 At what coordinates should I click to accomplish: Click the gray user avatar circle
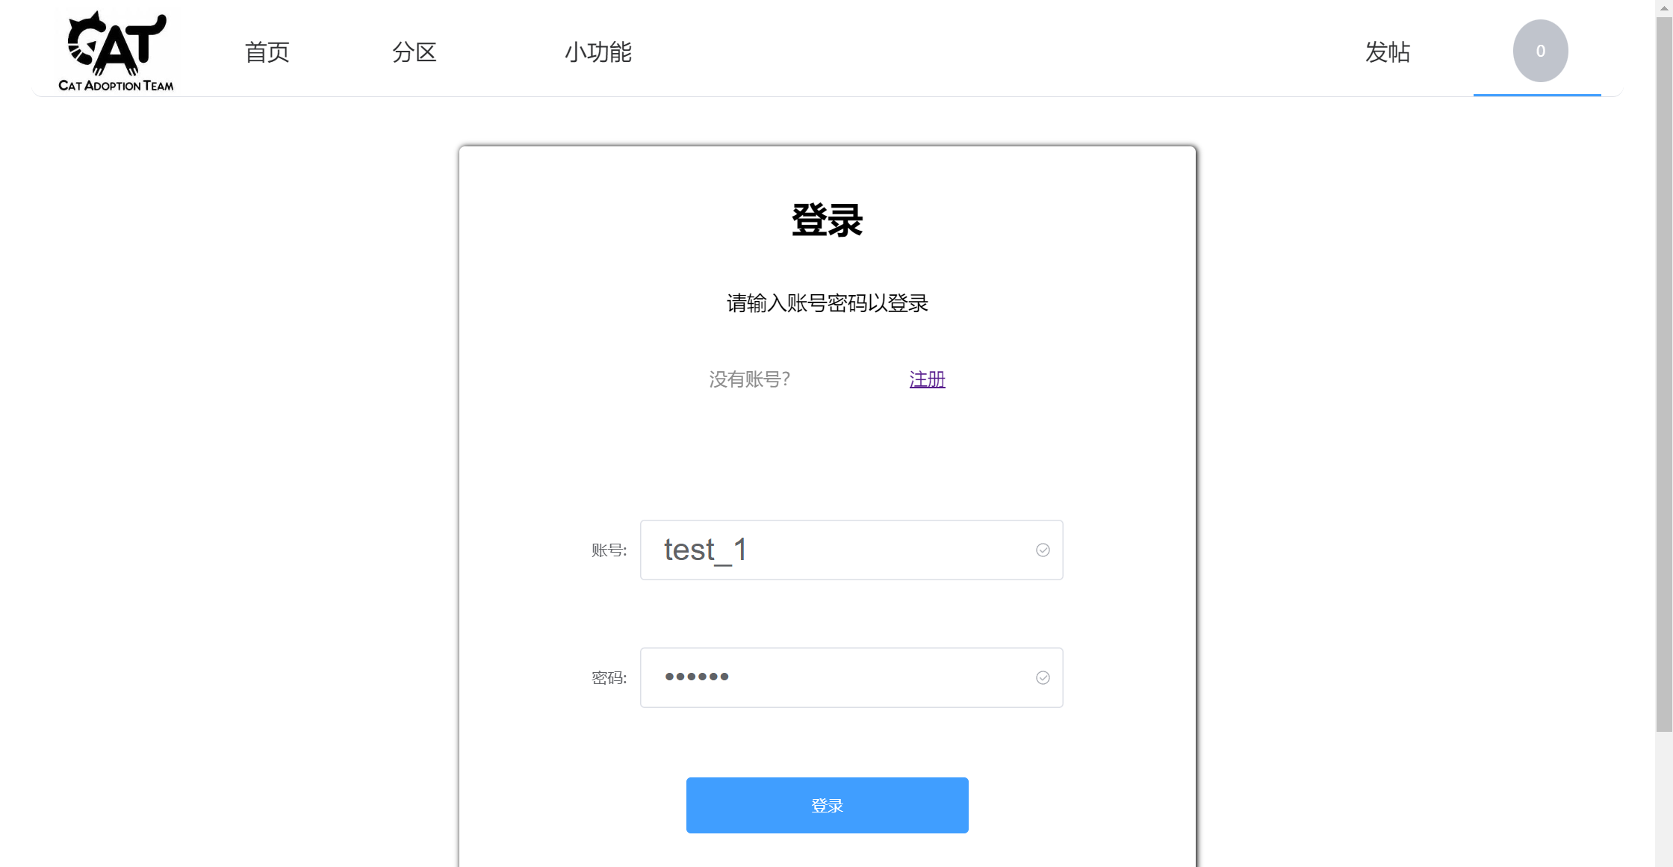[x=1539, y=51]
